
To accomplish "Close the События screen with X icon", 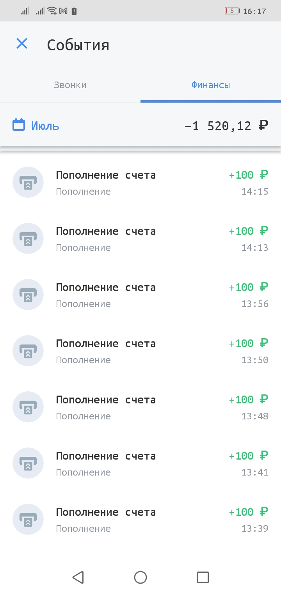I will pyautogui.click(x=22, y=44).
